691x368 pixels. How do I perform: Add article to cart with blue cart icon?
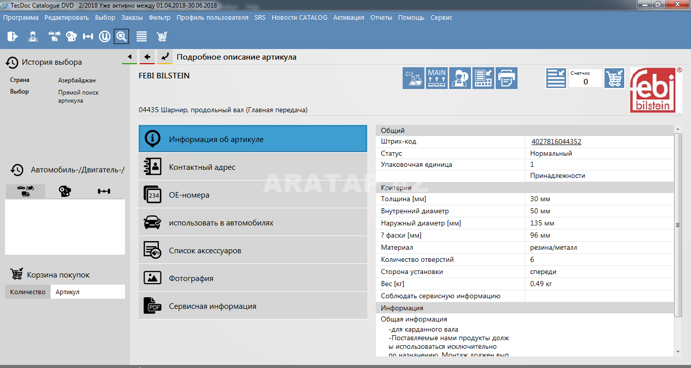pyautogui.click(x=615, y=78)
